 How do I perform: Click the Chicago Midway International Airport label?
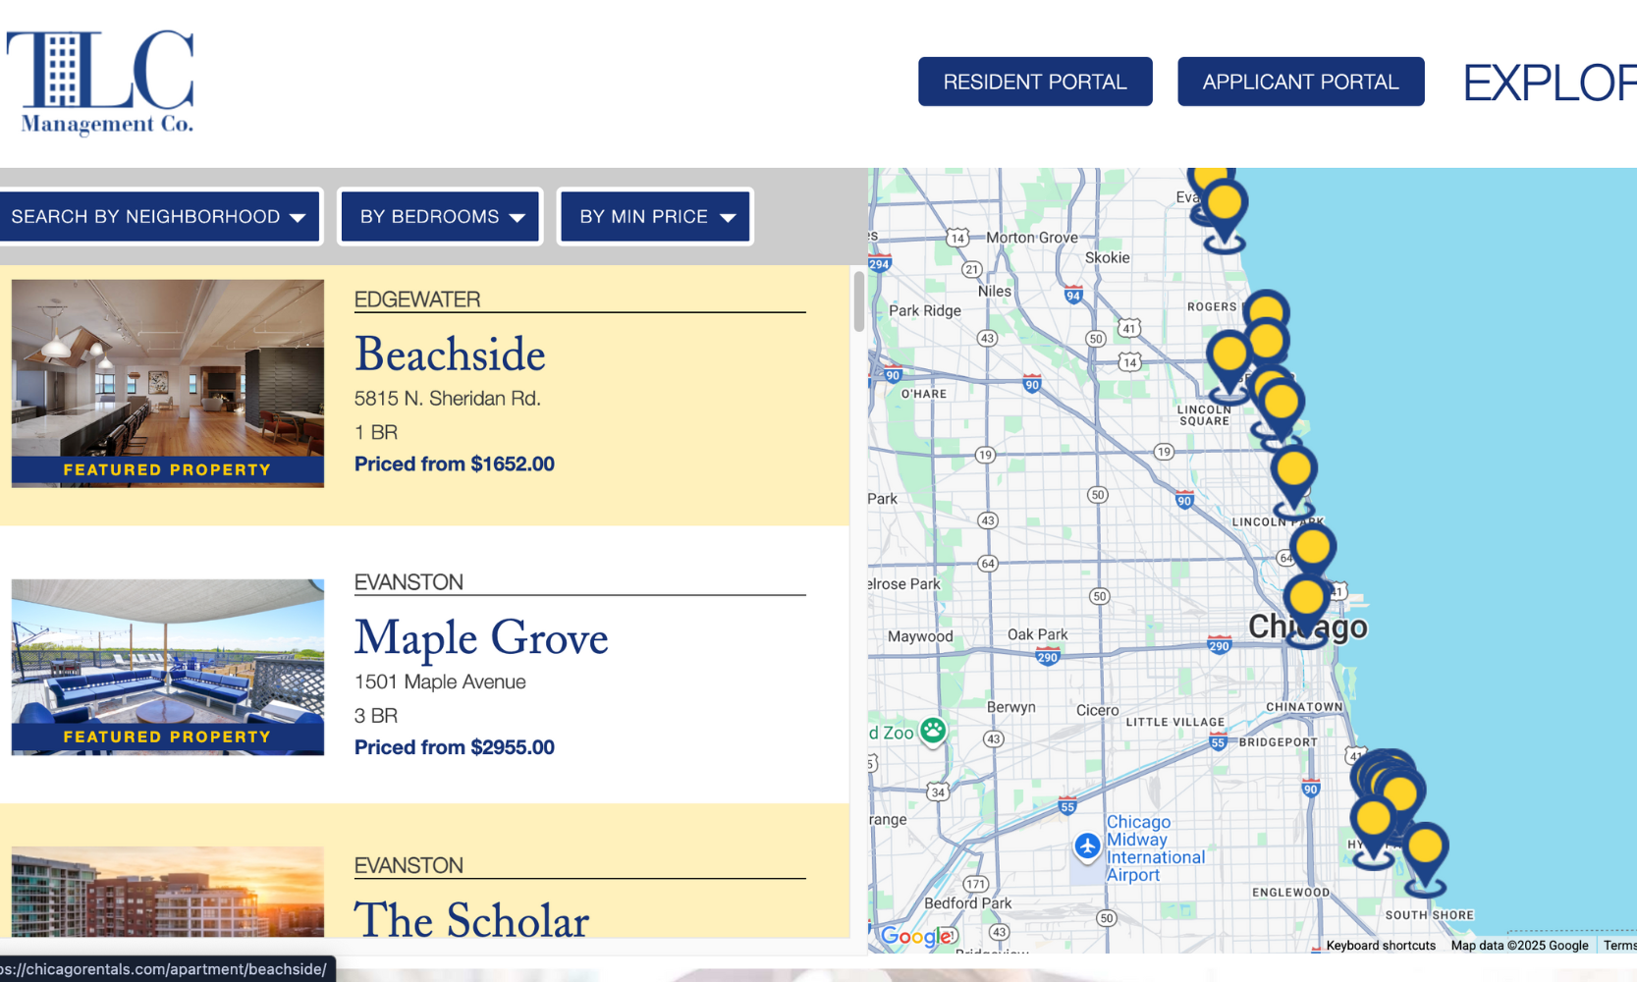1155,848
